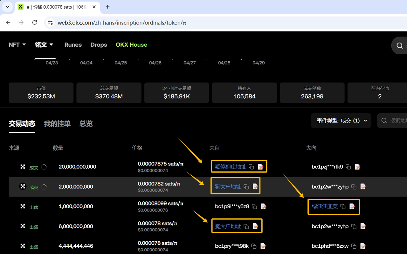Open the 事件类型 filter dropdown
This screenshot has height=254, width=407.
click(x=341, y=121)
